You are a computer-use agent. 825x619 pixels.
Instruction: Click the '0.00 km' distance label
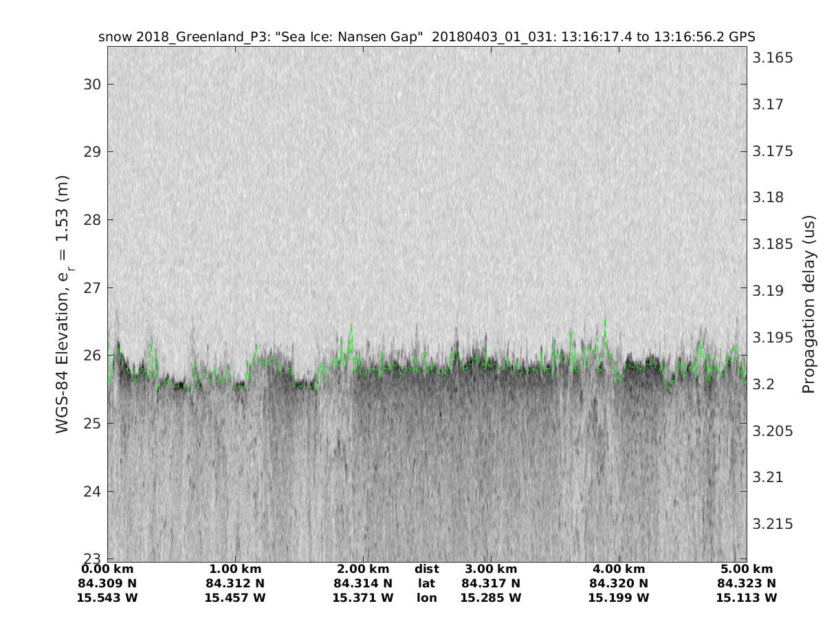coord(108,569)
